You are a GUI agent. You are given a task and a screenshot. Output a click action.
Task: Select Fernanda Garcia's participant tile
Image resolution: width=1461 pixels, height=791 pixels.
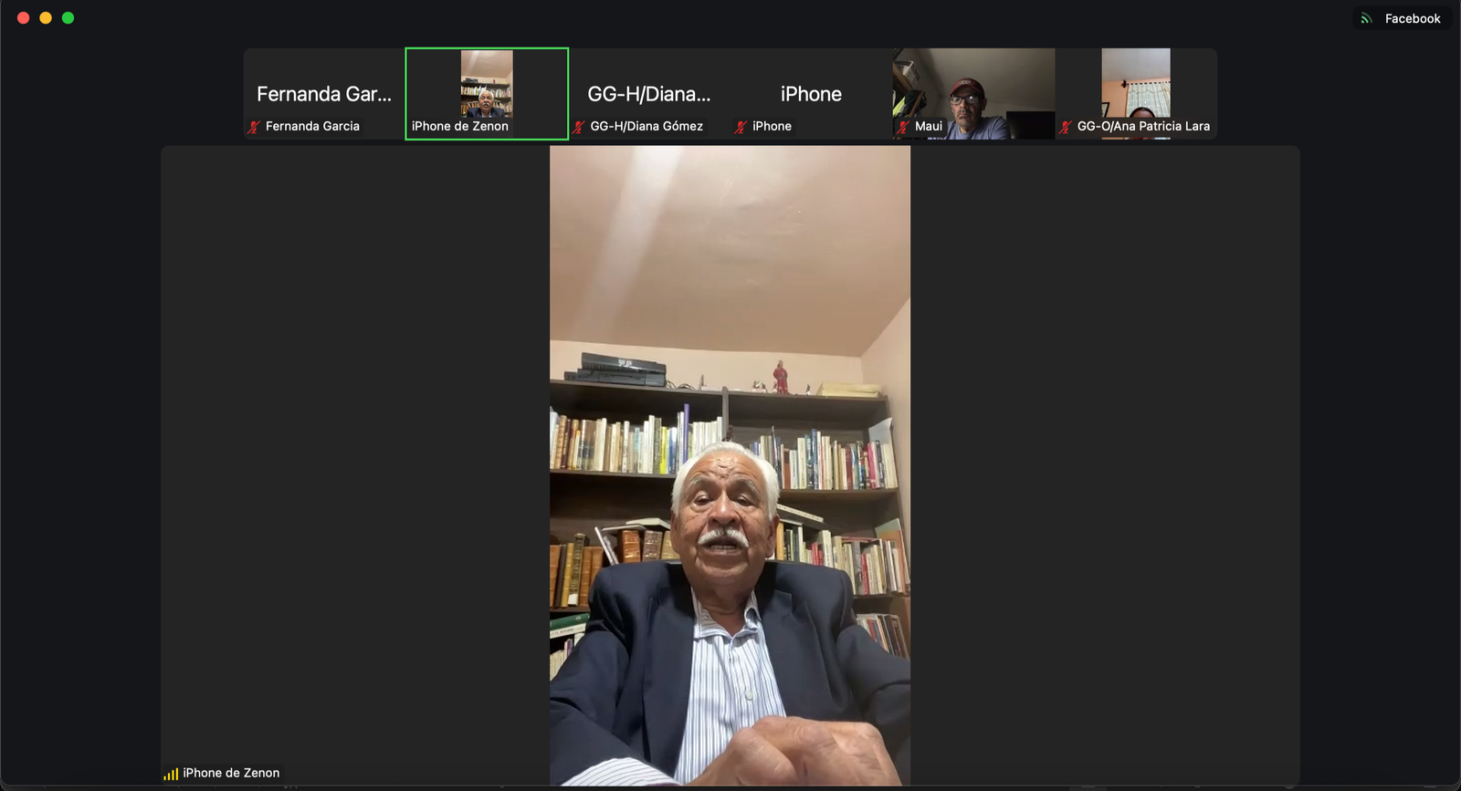point(324,94)
